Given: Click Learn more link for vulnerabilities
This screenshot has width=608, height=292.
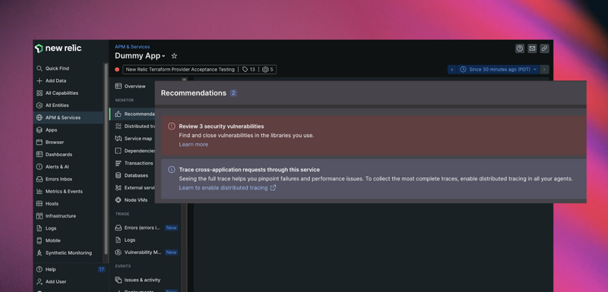Looking at the screenshot, I should pos(194,144).
